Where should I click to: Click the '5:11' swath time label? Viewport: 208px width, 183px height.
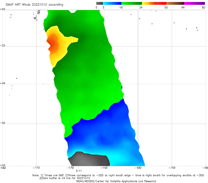[79, 171]
